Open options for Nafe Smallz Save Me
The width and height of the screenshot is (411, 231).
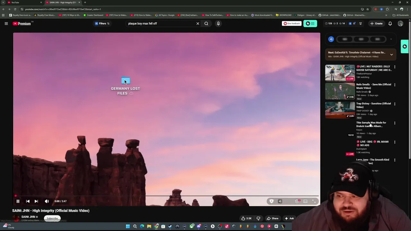pos(395,85)
